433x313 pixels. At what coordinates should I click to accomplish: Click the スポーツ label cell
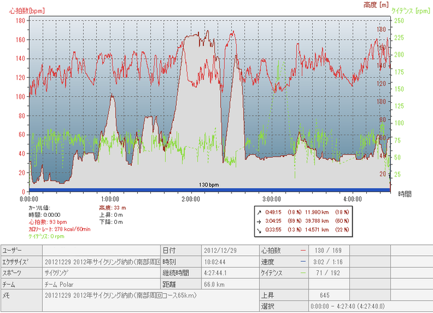22,273
